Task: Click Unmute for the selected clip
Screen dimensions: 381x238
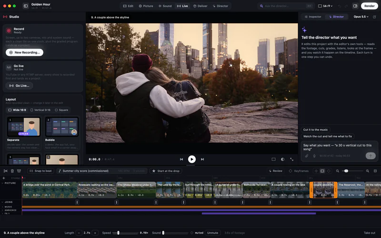Action: [212, 233]
